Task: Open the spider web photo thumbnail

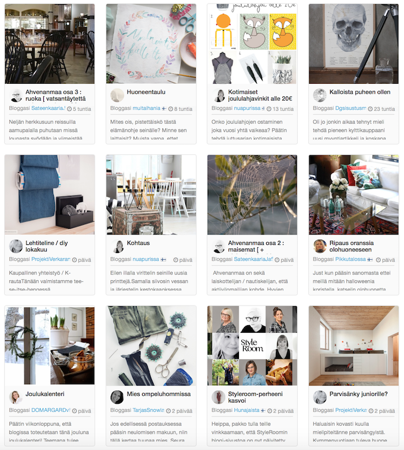Action: [x=252, y=195]
